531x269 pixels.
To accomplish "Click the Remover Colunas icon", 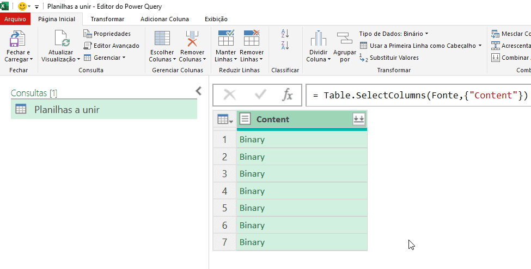I will (192, 39).
